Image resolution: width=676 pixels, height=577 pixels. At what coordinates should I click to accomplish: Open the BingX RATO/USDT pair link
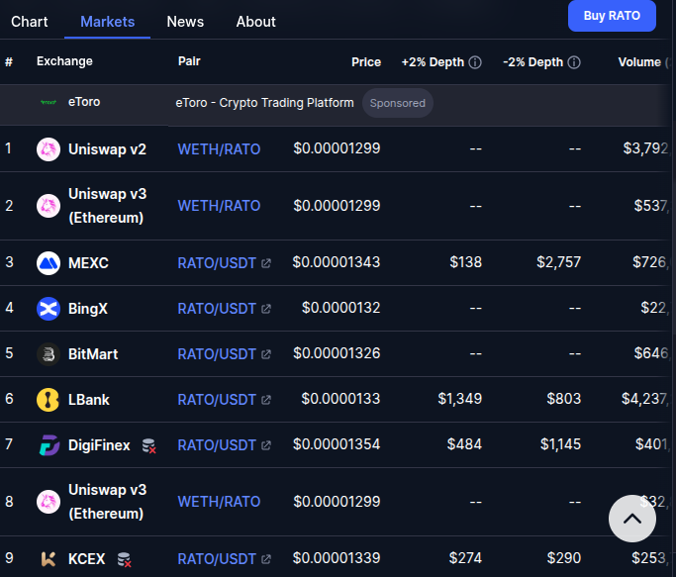pyautogui.click(x=217, y=309)
